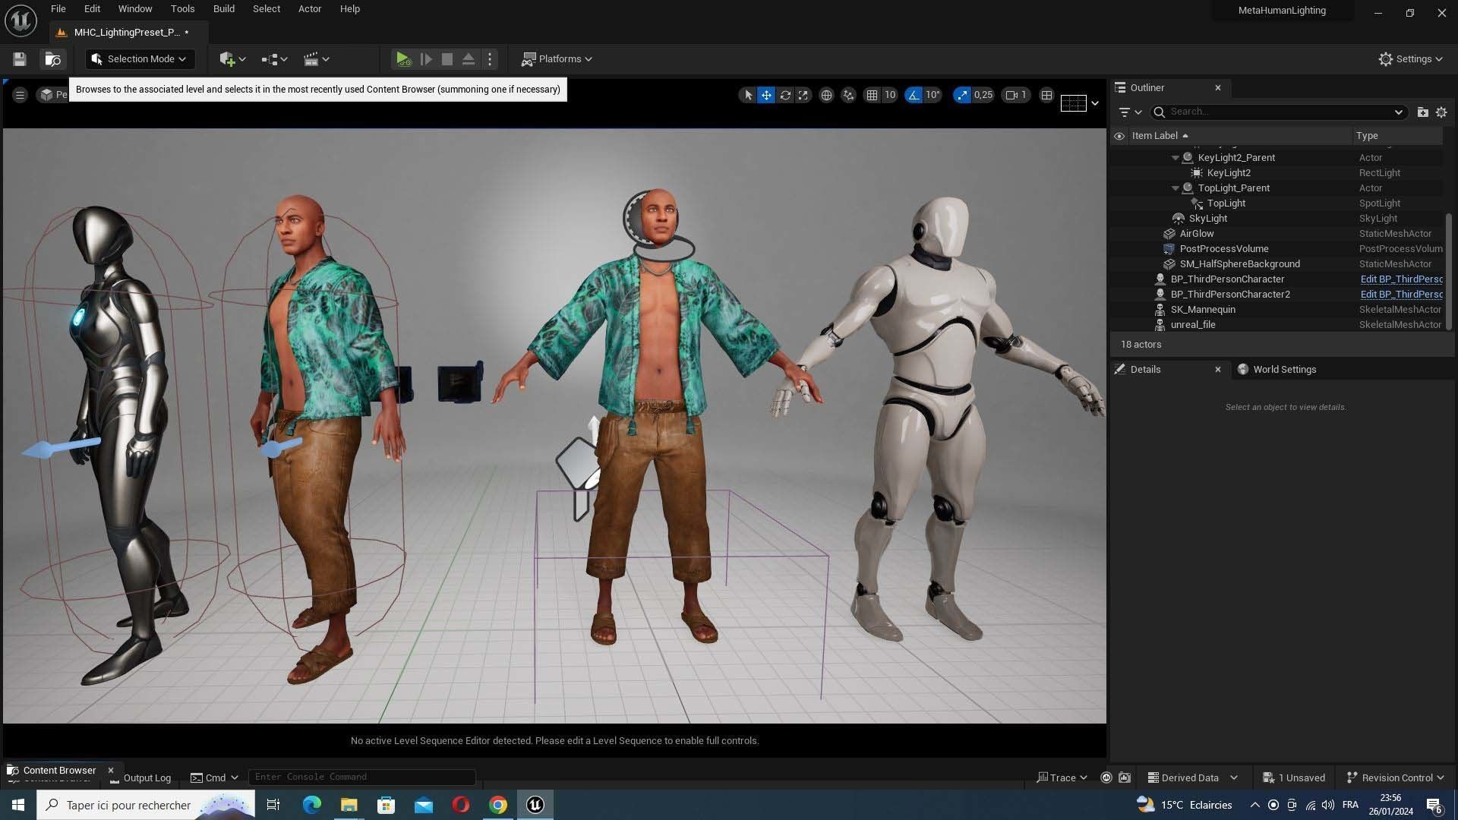1458x820 pixels.
Task: Click the select objects arrow tool
Action: (748, 95)
